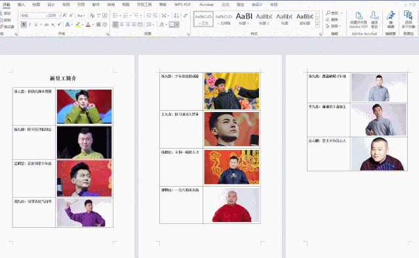Switch to the Insert (插入) tab
The height and width of the screenshot is (258, 419).
(x=21, y=5)
